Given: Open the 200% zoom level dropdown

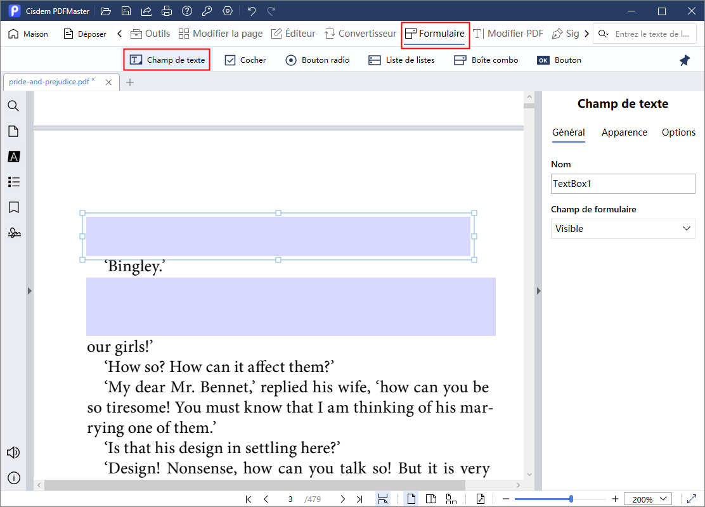Looking at the screenshot, I should point(647,499).
